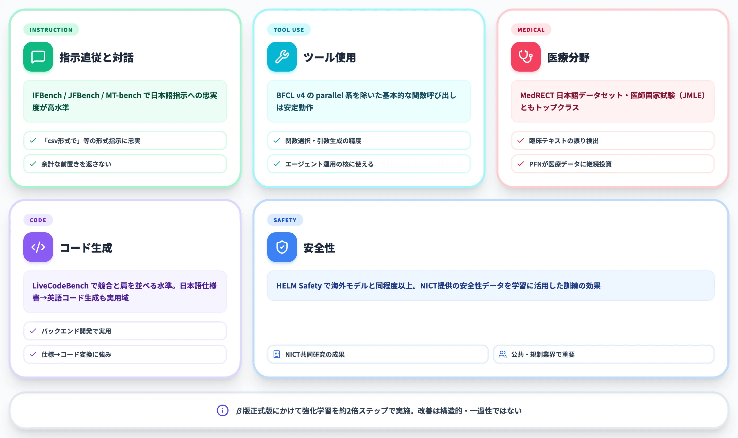Click the info circle icon in footer note
This screenshot has width=738, height=438.
point(222,410)
